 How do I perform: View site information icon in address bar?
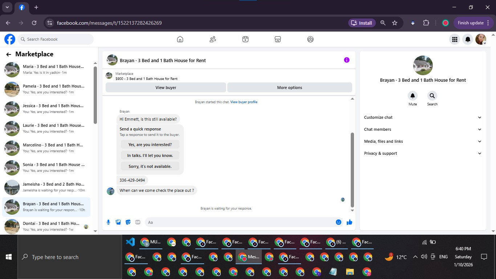click(50, 23)
